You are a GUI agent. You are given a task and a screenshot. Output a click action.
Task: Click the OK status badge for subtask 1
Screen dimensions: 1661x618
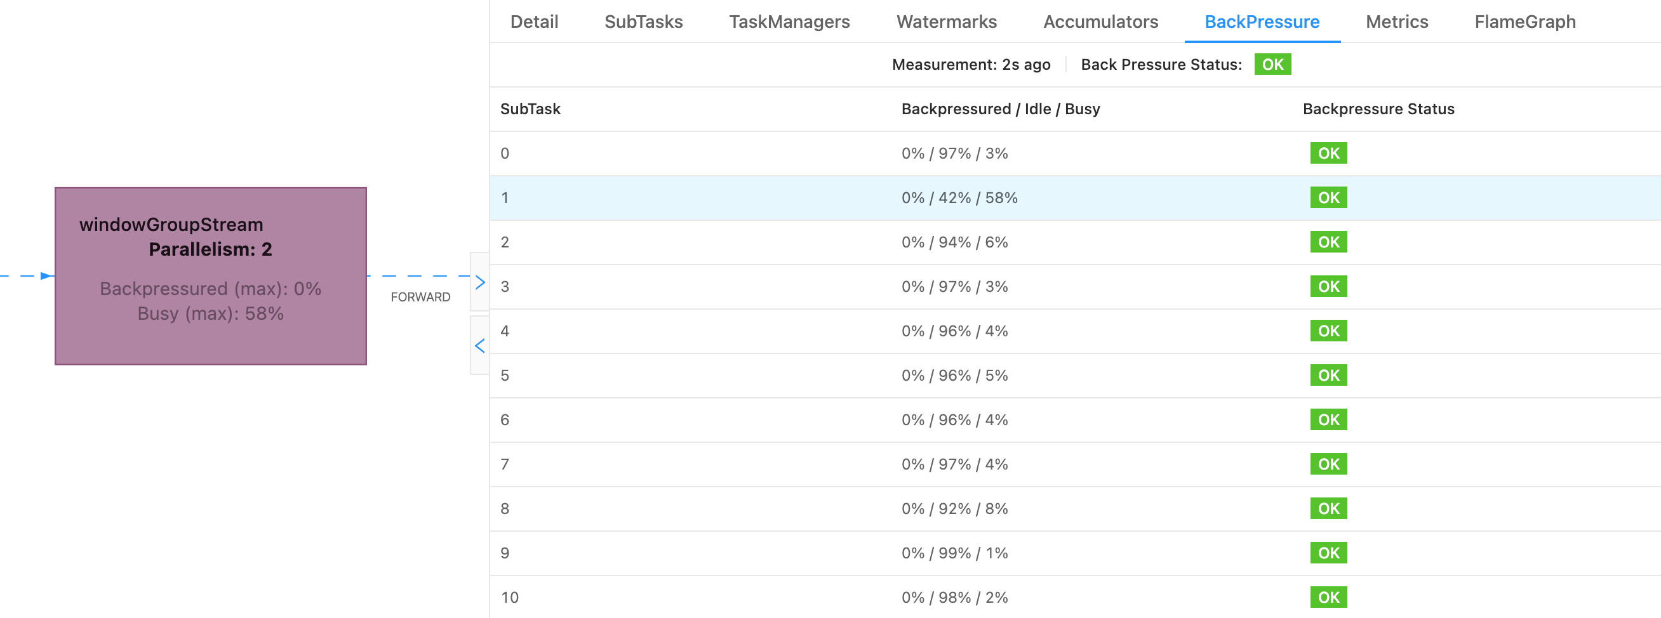pyautogui.click(x=1328, y=198)
